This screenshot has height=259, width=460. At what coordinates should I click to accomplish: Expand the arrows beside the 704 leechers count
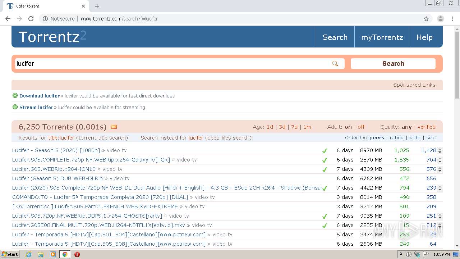click(440, 160)
